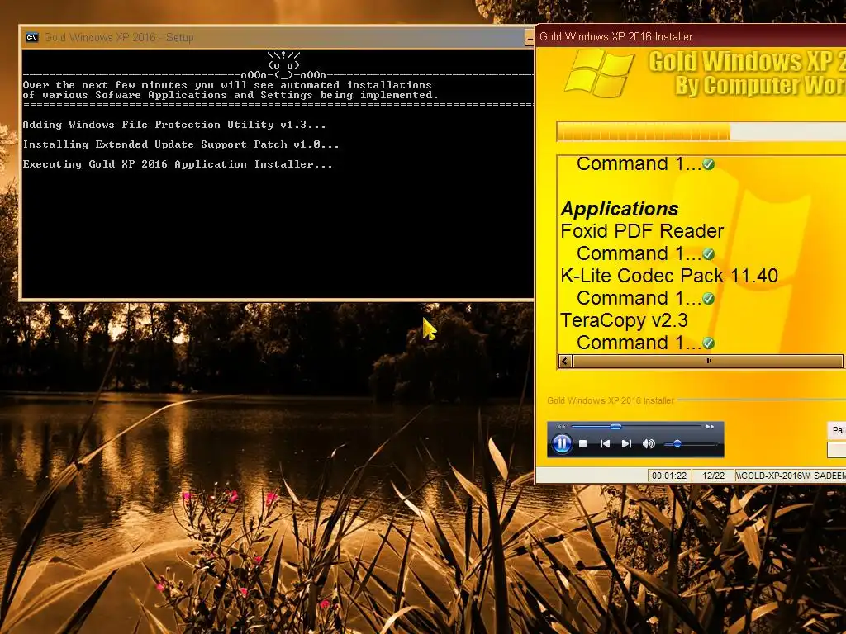Select the TeraCopy v2.3 entry
The image size is (846, 634).
[x=625, y=321]
